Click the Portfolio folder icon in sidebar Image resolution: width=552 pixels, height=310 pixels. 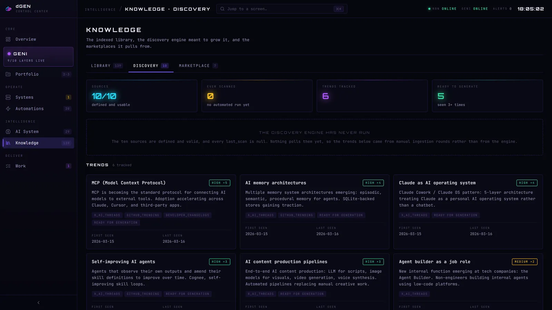point(8,74)
